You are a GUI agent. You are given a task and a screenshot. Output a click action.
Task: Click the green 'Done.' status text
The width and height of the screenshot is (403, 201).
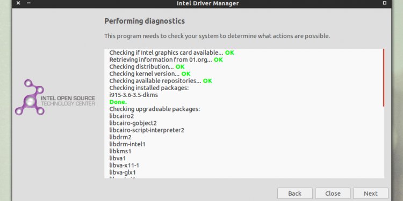tap(118, 102)
